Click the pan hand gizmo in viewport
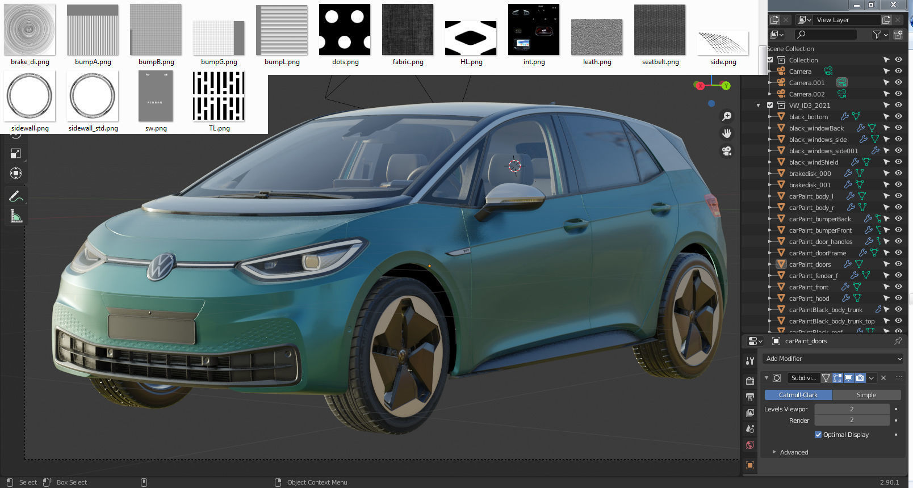 pos(726,133)
